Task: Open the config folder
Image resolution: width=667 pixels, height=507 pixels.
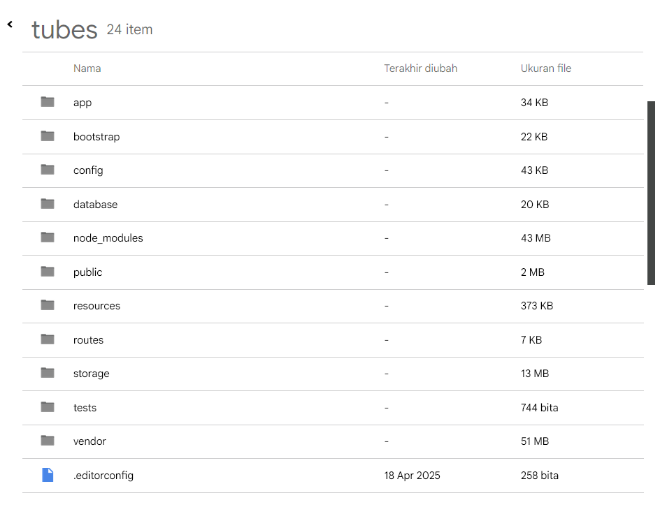Action: (88, 170)
